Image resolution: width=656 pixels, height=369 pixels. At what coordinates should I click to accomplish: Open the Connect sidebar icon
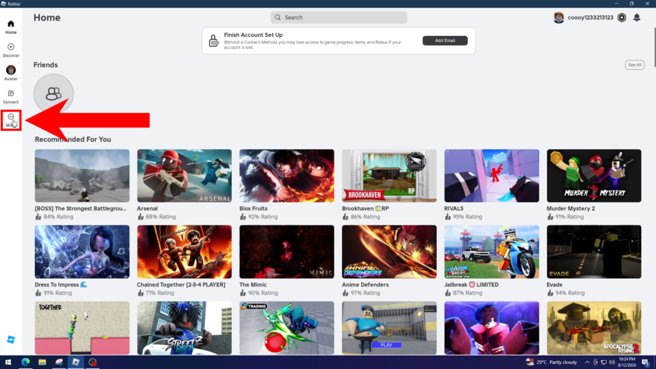point(11,96)
